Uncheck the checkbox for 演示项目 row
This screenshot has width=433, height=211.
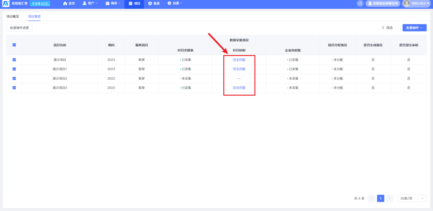point(14,60)
